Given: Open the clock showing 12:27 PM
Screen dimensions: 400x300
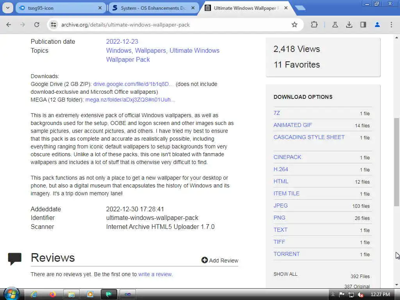Looking at the screenshot, I should click(x=380, y=295).
